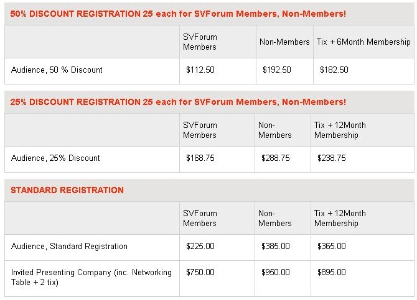
Task: Click the Standard Registration heading
Action: coord(67,190)
